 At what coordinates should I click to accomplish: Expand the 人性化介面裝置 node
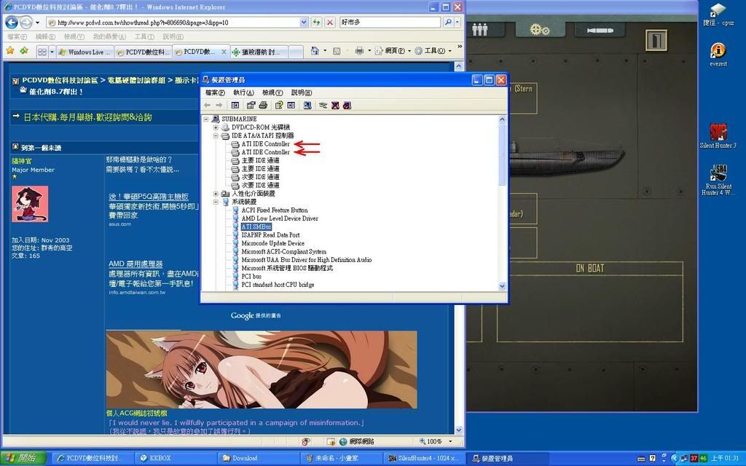[216, 194]
